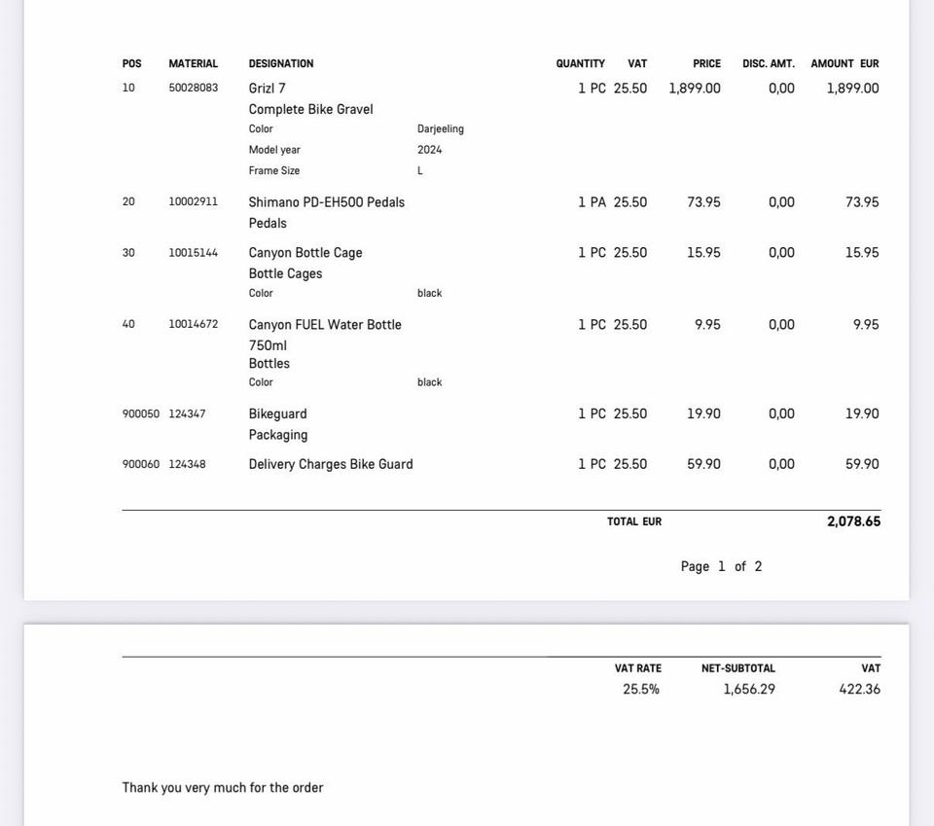Click the 'Packaging' text under Bikeguard
934x826 pixels.
(x=278, y=435)
